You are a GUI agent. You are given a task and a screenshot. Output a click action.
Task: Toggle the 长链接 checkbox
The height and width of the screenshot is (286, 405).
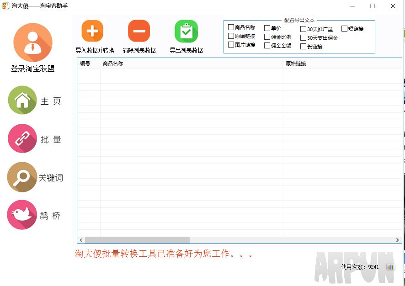(x=303, y=46)
